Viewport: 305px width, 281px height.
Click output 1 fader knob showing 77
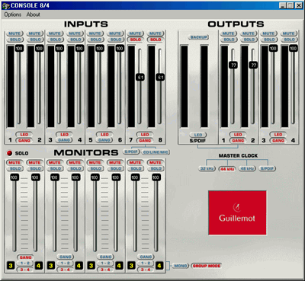pyautogui.click(x=233, y=65)
